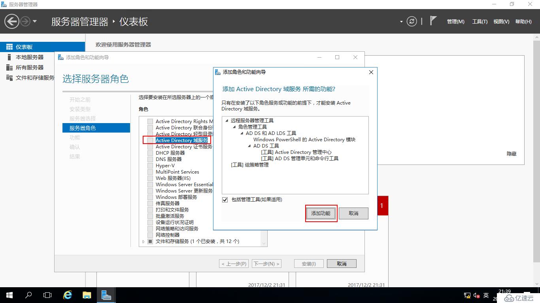Open the notifications flag icon
540x303 pixels.
(x=433, y=21)
